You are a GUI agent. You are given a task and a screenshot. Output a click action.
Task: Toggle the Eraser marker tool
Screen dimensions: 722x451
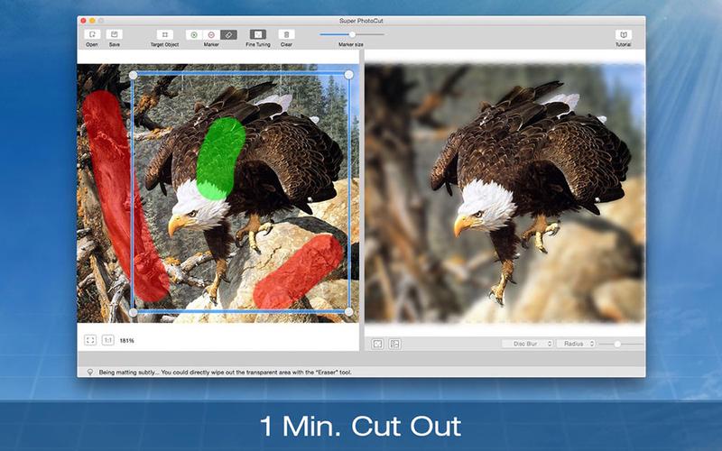pos(228,34)
